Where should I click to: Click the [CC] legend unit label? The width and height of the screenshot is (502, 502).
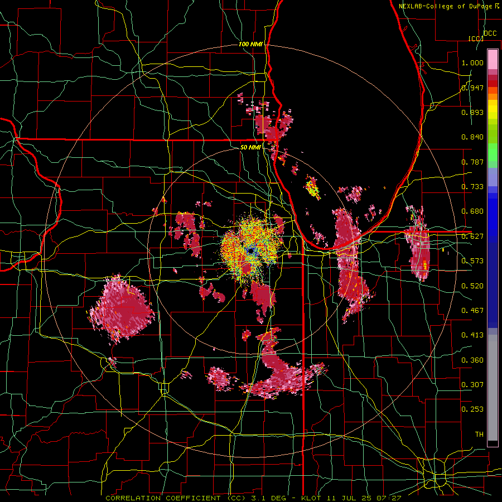[x=476, y=38]
